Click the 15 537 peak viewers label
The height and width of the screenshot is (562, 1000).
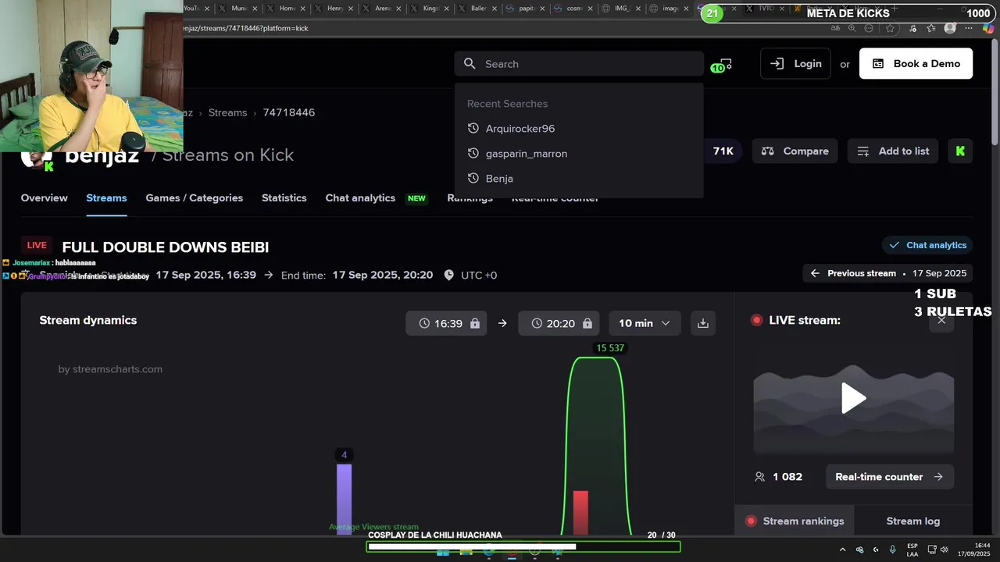point(610,348)
